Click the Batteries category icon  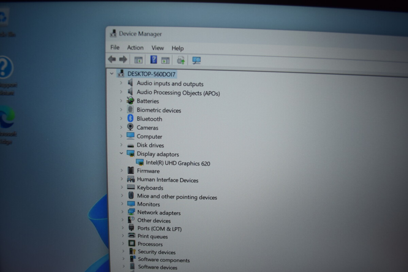click(x=130, y=101)
